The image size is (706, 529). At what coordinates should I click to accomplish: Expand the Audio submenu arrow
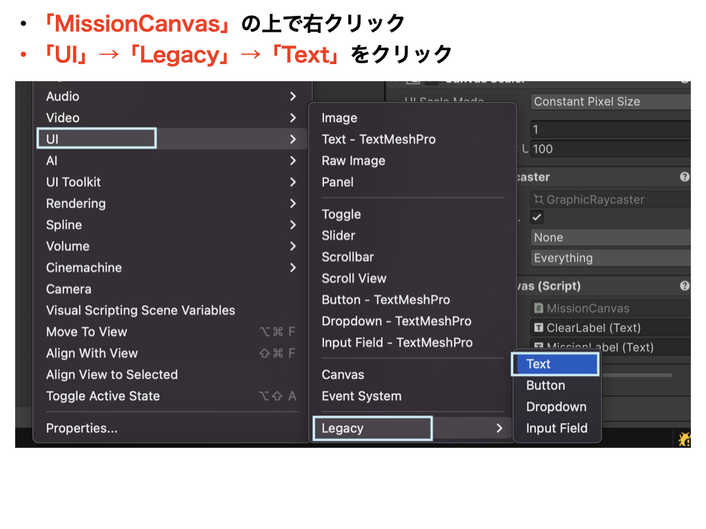(x=293, y=96)
